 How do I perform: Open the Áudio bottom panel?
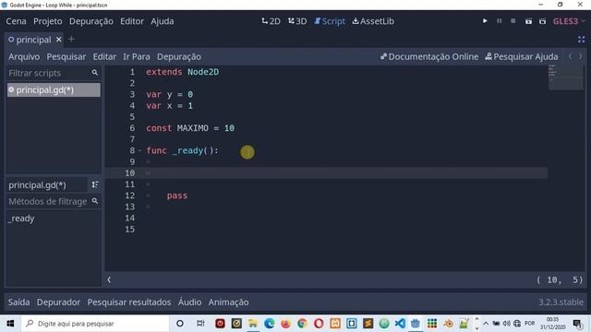point(189,302)
